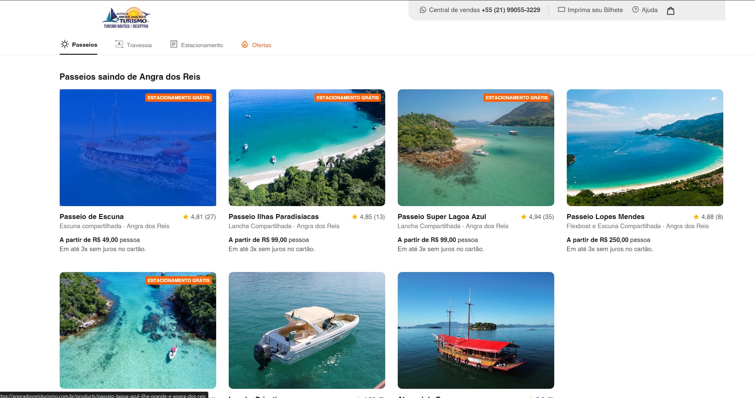Click the question mark Ajuda icon
755x398 pixels.
pos(635,10)
